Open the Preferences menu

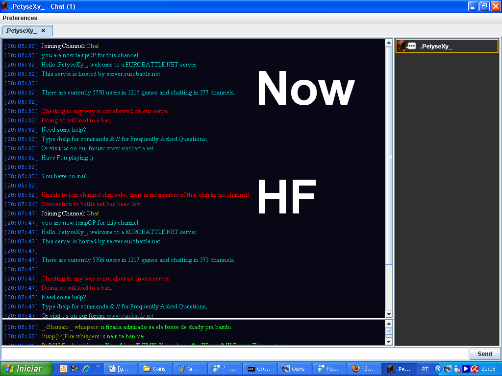(x=20, y=18)
